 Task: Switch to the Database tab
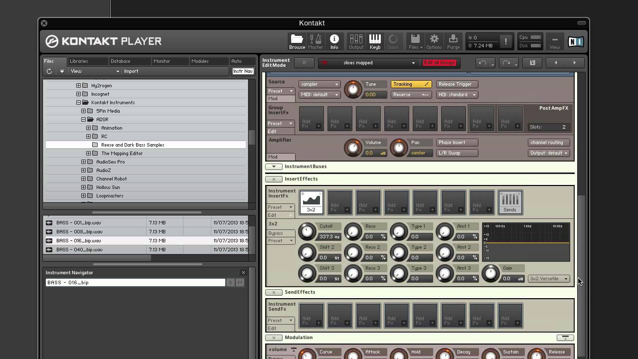coord(130,61)
